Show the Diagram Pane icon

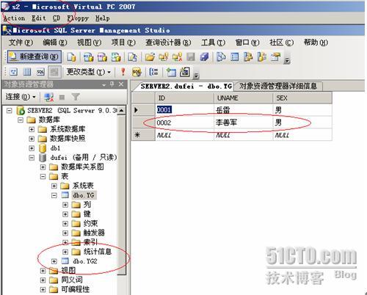(x=13, y=72)
